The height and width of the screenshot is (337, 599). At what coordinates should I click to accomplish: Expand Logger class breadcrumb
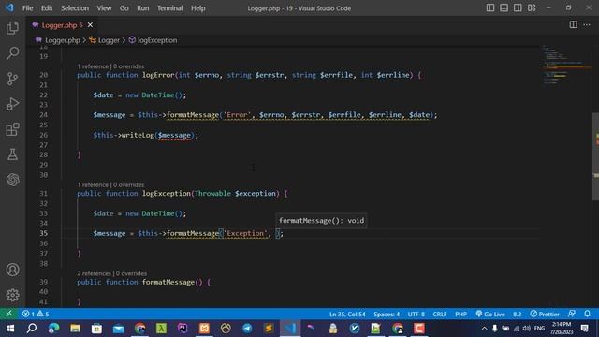click(104, 40)
